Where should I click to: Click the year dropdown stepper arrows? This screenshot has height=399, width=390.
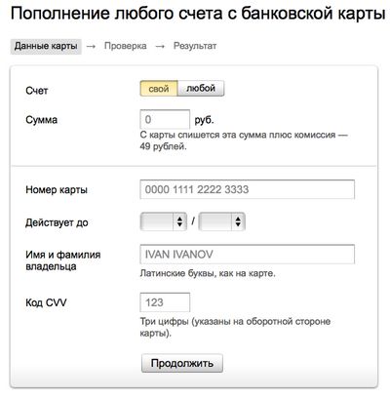click(238, 221)
